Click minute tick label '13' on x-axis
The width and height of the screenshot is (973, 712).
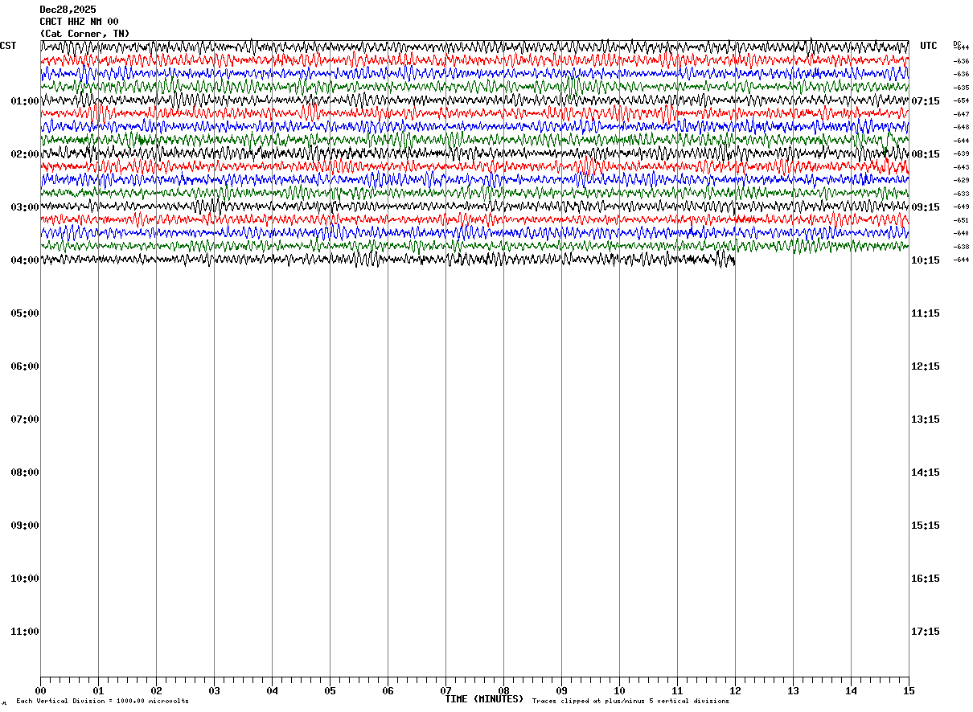click(x=793, y=691)
